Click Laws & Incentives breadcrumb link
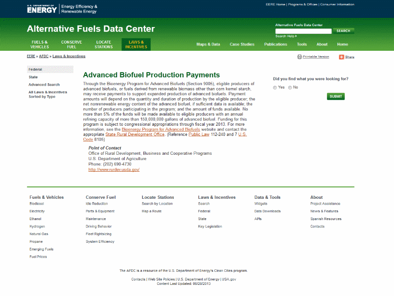The image size is (394, 296). pos(69,56)
